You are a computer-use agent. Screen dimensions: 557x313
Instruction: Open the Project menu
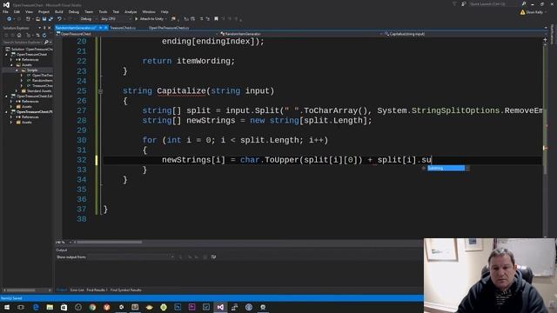tap(44, 11)
